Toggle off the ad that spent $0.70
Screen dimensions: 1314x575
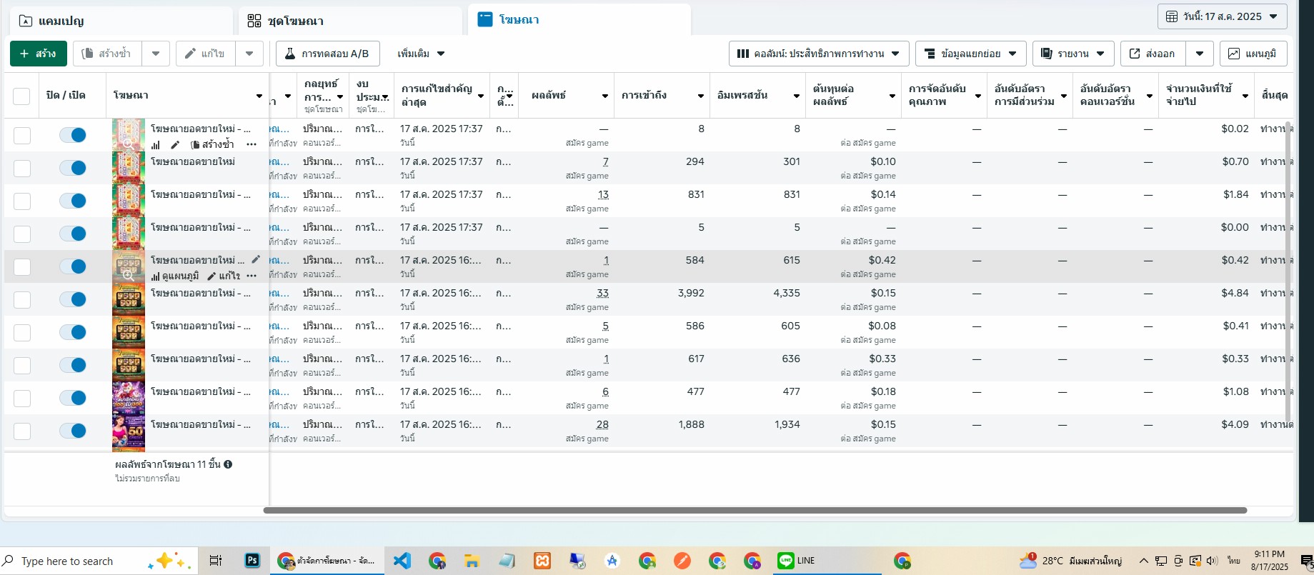73,168
